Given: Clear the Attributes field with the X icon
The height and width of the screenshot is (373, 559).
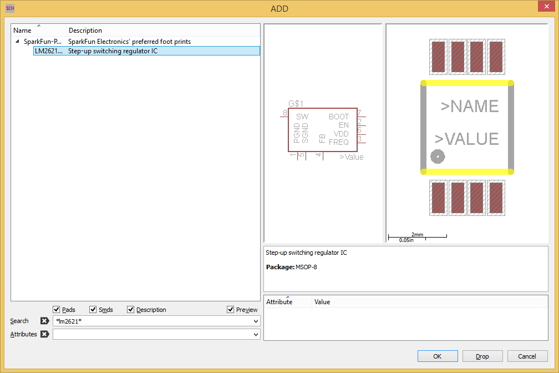Looking at the screenshot, I should point(44,334).
